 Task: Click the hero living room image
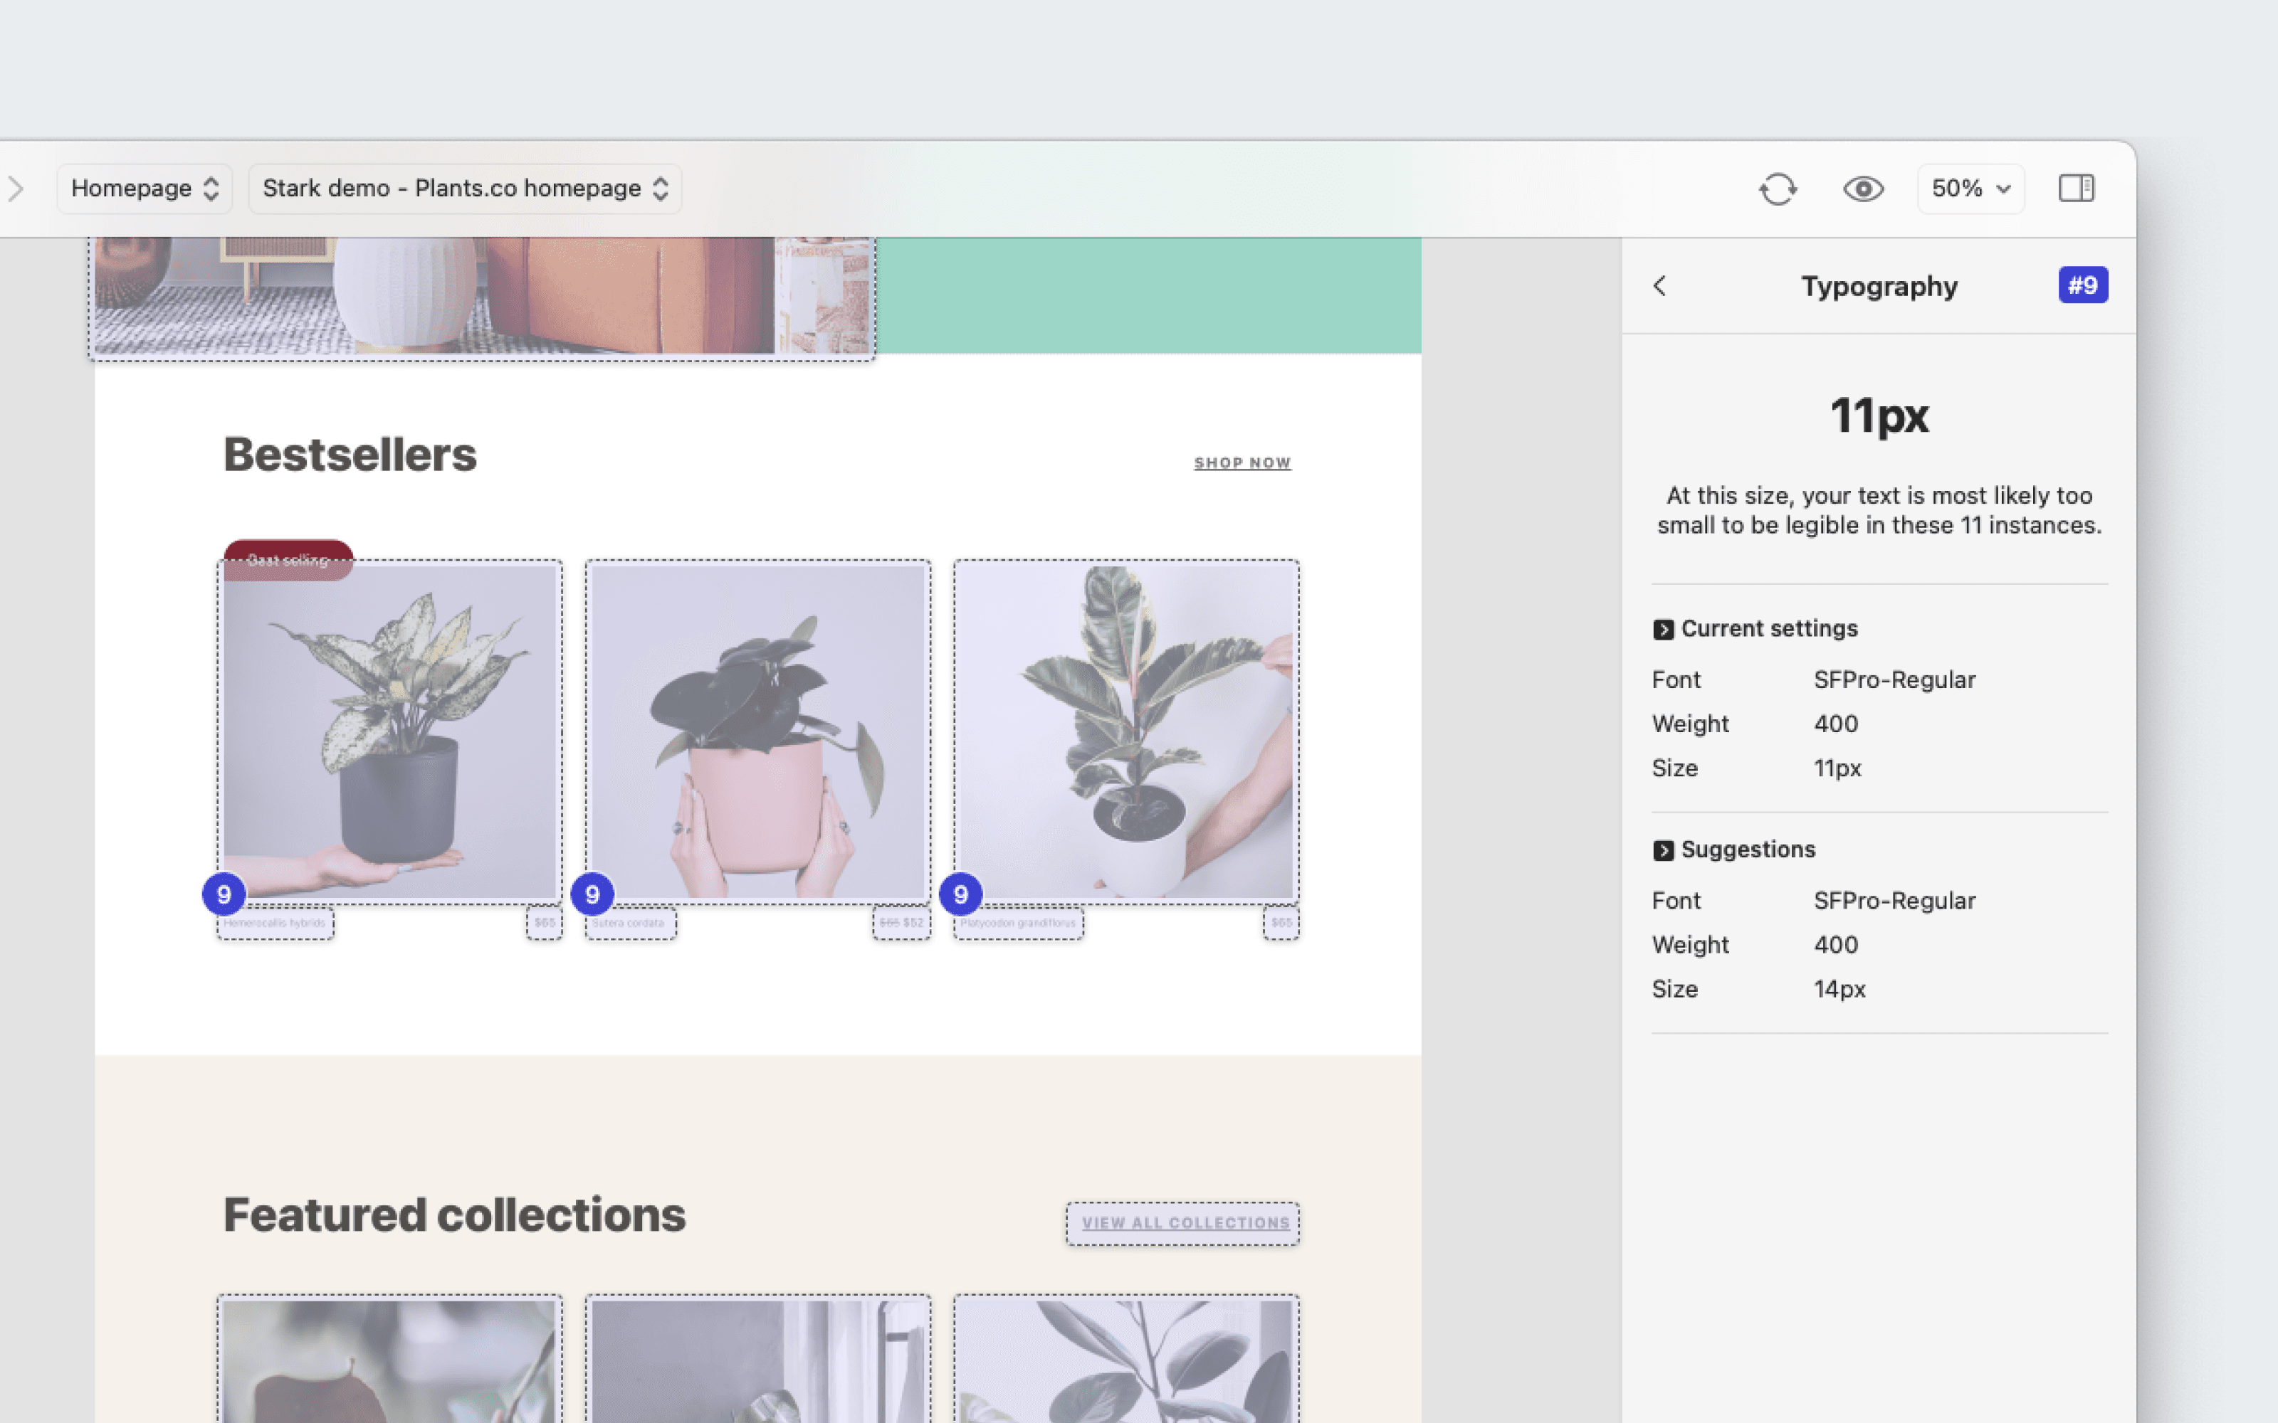tap(482, 297)
